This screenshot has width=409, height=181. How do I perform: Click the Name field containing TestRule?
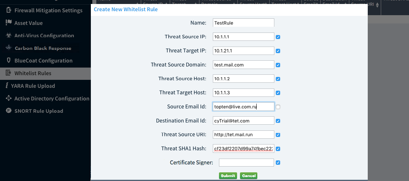[243, 23]
